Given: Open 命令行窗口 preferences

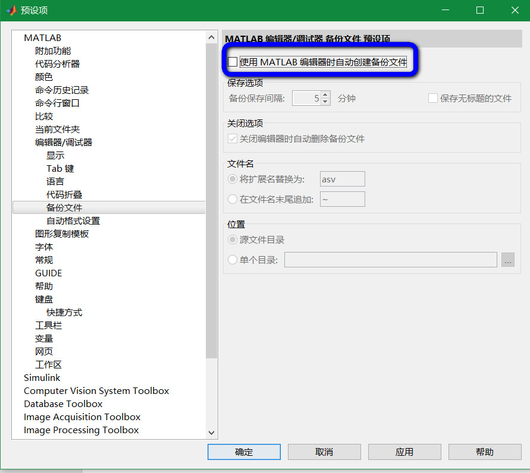Looking at the screenshot, I should click(x=58, y=103).
